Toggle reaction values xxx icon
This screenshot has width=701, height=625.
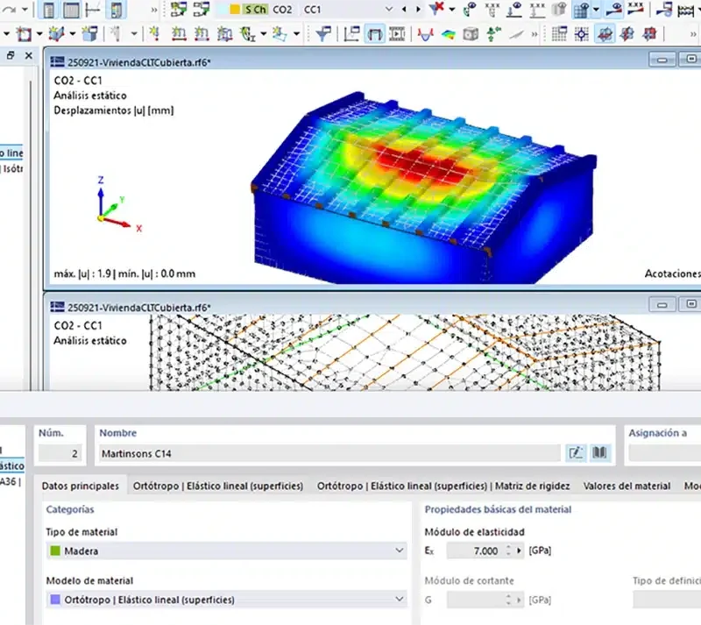click(x=537, y=10)
